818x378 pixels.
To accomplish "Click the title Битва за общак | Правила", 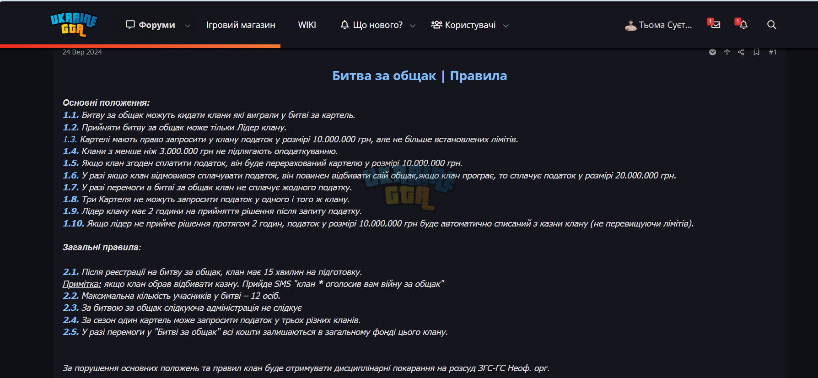I will click(x=420, y=76).
